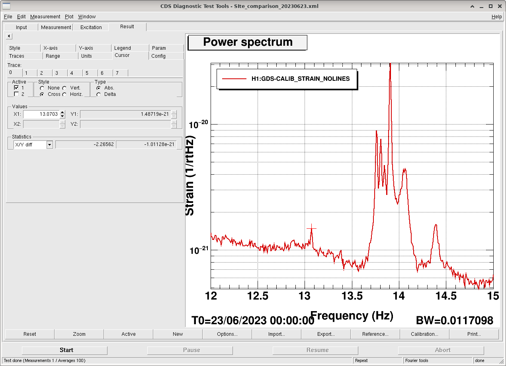Viewport: 506px width, 366px height.
Task: Select Cross cursor style
Action: [42, 94]
